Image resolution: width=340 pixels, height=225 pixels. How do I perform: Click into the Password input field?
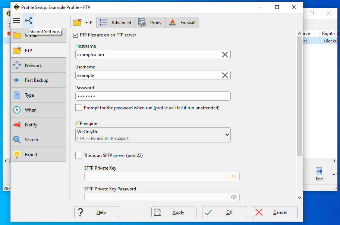coord(153,96)
